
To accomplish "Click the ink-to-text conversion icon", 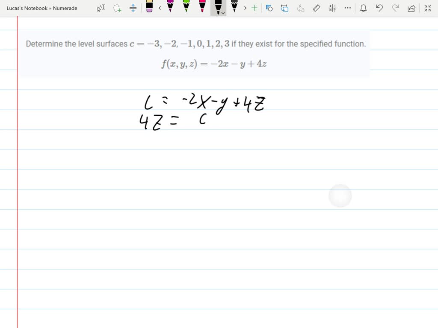I will pyautogui.click(x=300, y=8).
